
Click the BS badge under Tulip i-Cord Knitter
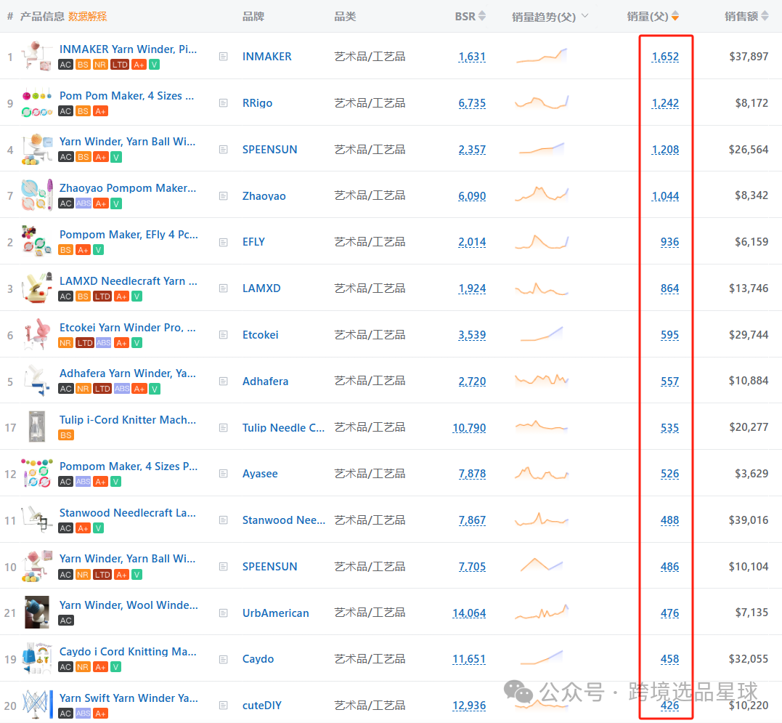66,435
